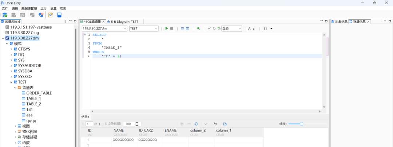The width and height of the screenshot is (393, 147).
Task: Collapse the 119.3.30.227dm connection node
Action: coord(3,38)
